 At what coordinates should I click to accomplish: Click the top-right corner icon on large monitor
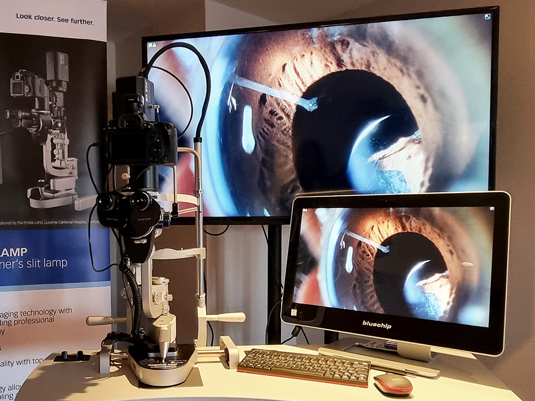coord(487,17)
